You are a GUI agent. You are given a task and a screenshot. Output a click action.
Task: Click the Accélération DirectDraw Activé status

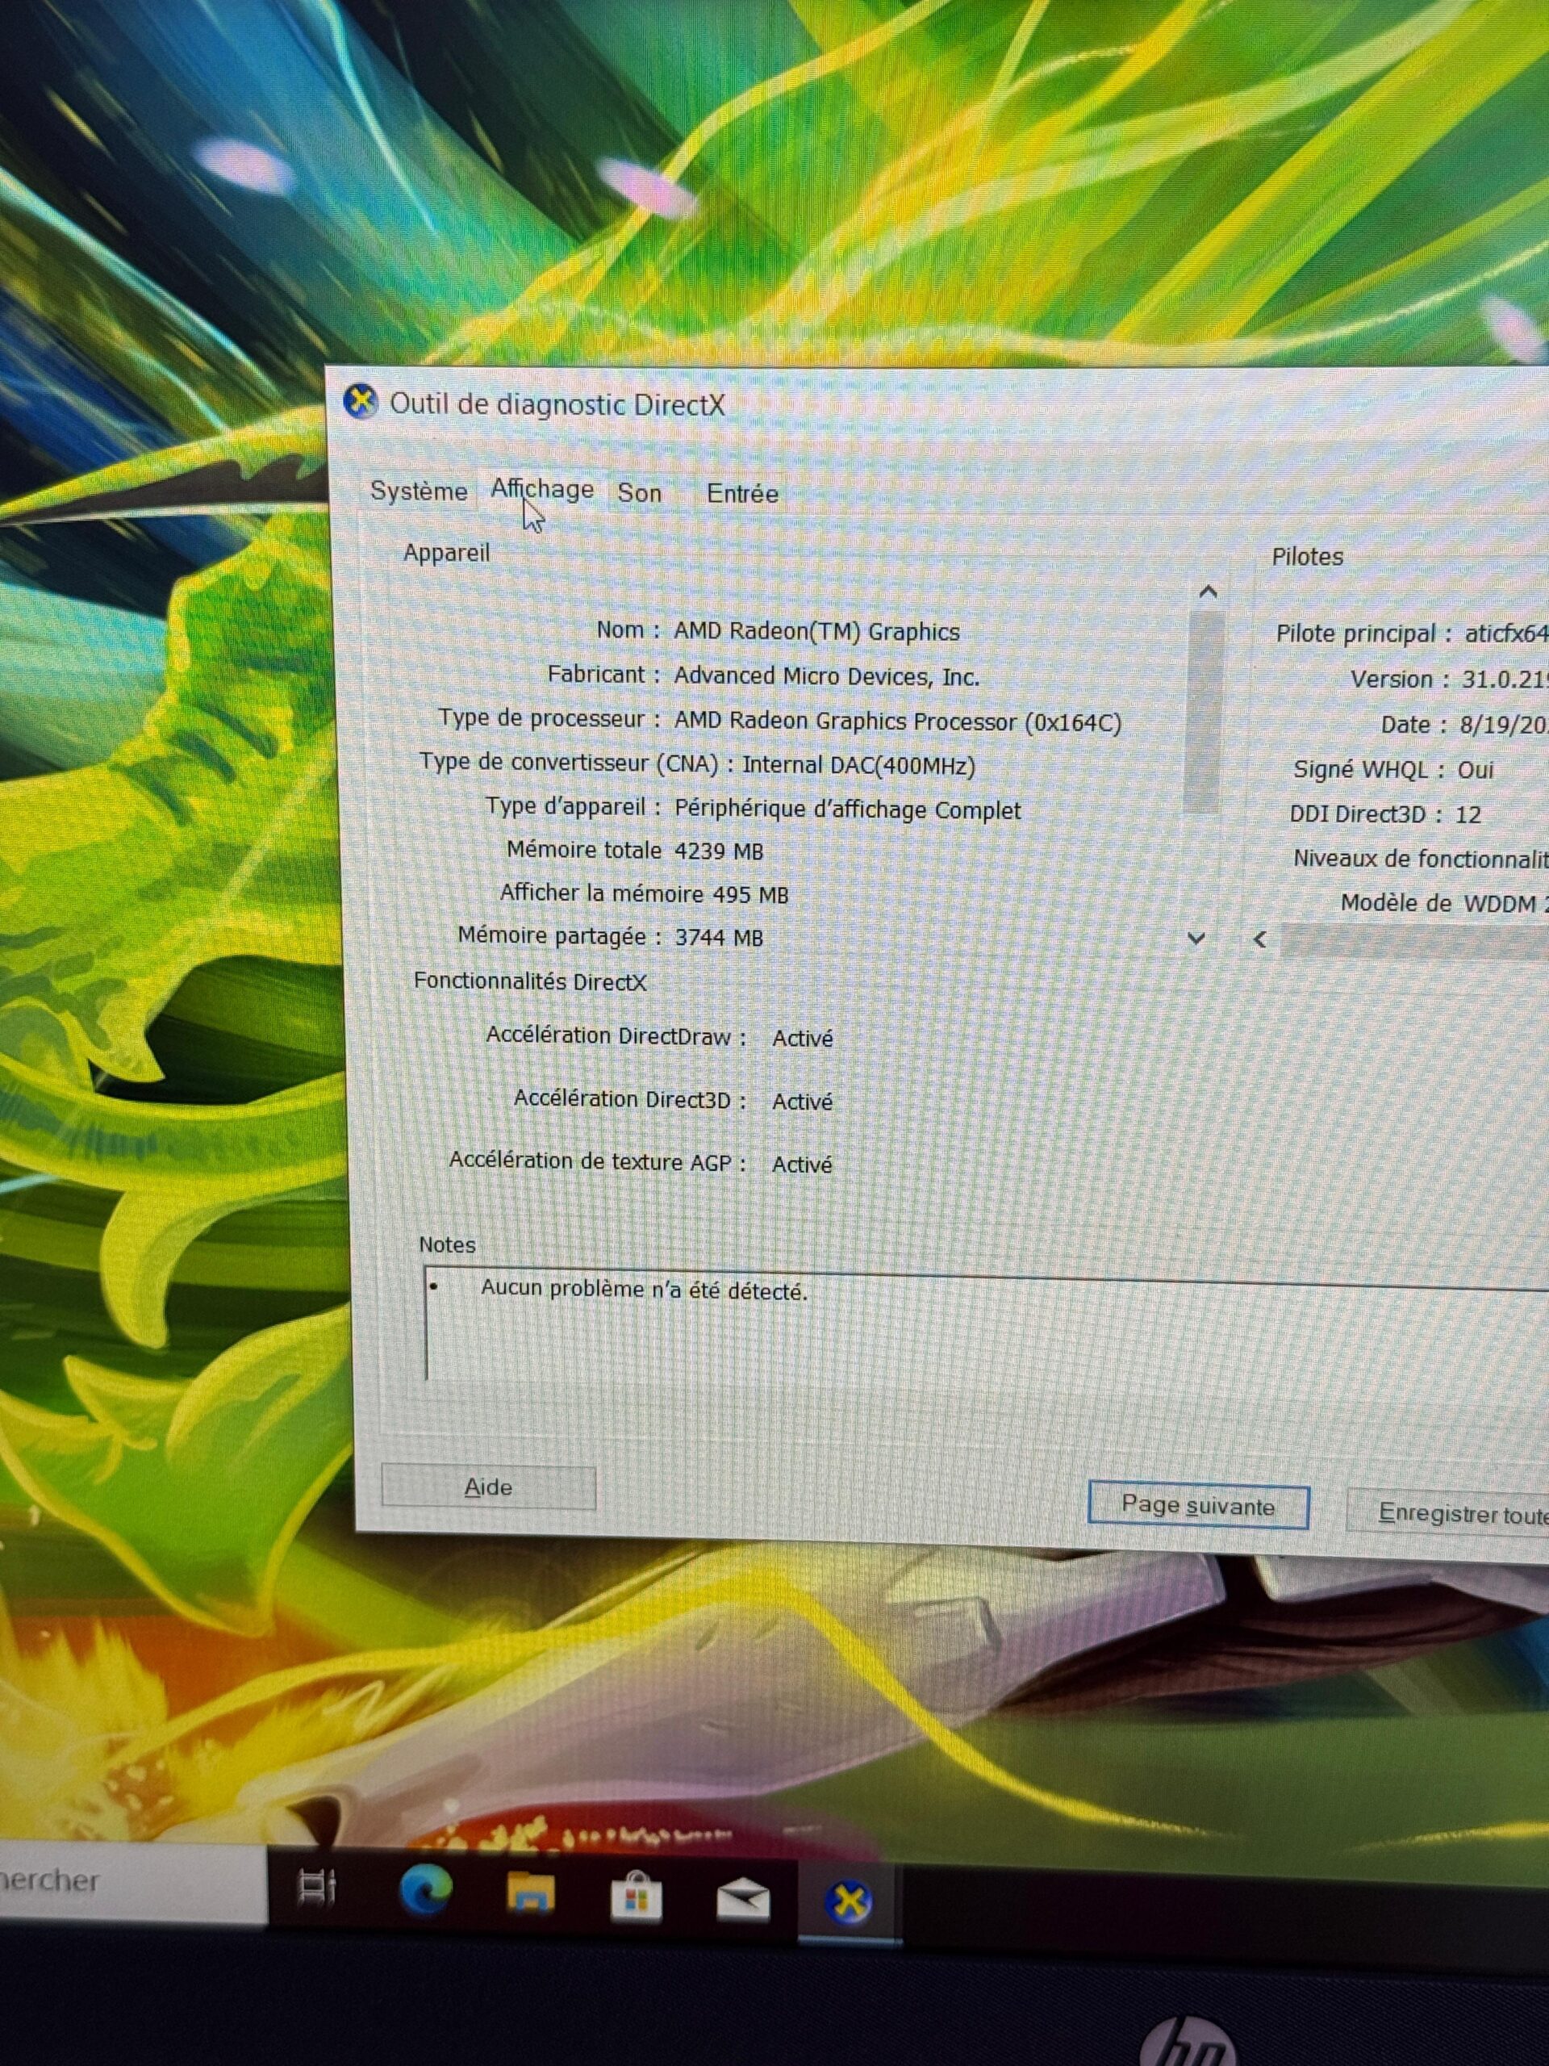(x=802, y=1039)
